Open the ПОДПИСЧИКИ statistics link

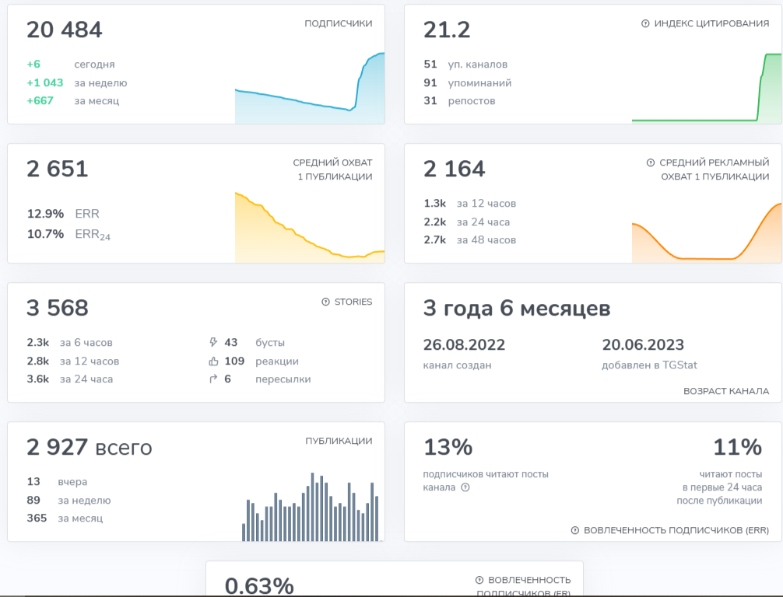coord(338,24)
